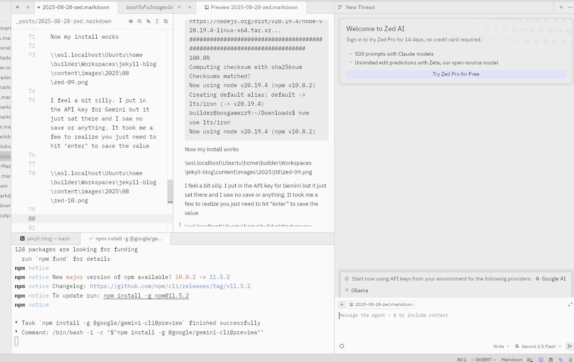Open markdown preview with the eye icon
Screen dimensions: 574x362
tap(131, 21)
